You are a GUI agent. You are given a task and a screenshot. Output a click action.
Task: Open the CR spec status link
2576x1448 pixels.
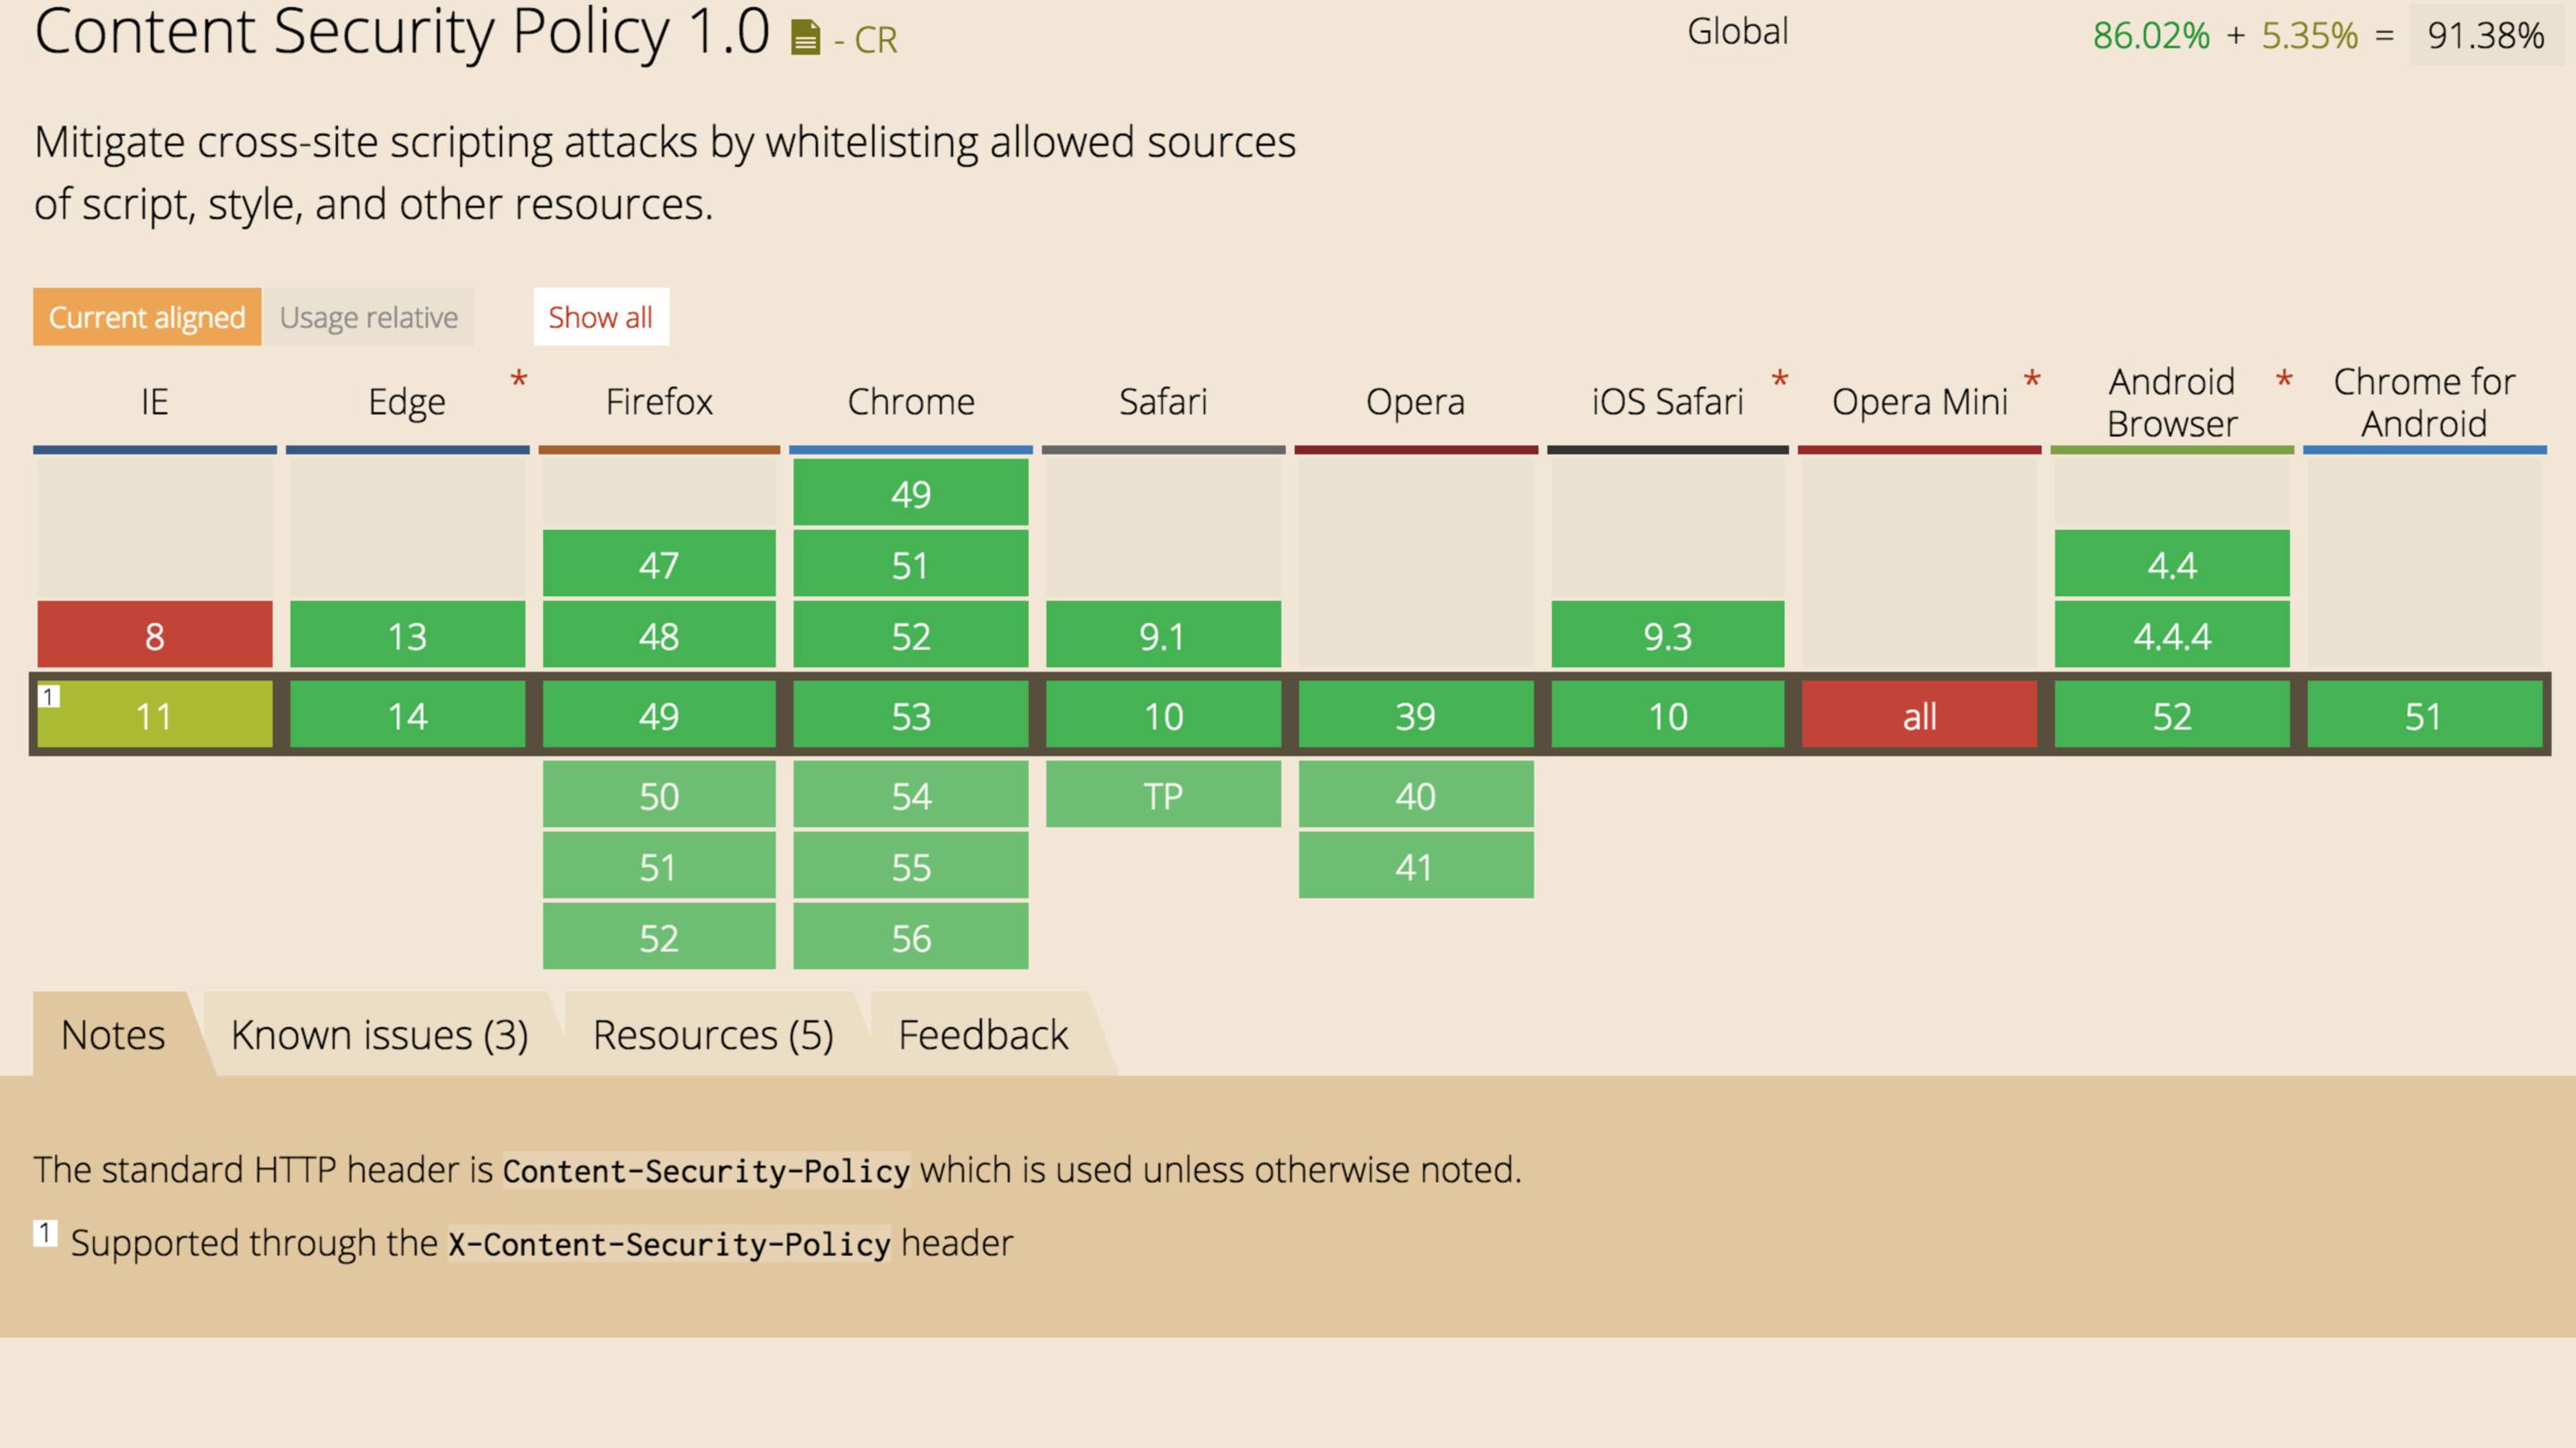tap(876, 40)
